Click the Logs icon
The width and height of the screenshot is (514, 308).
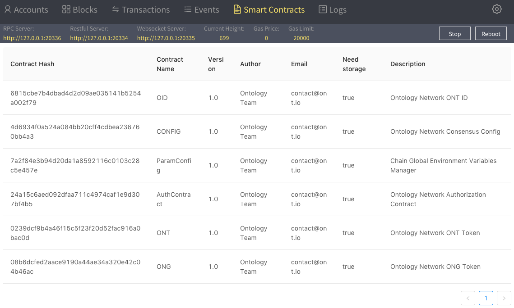[x=323, y=9]
